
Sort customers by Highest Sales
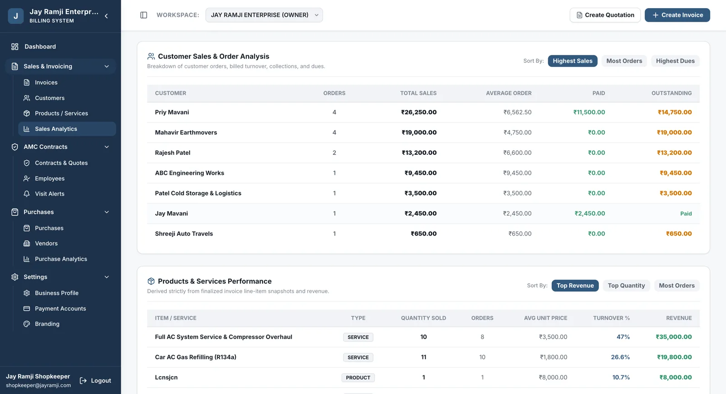point(572,61)
